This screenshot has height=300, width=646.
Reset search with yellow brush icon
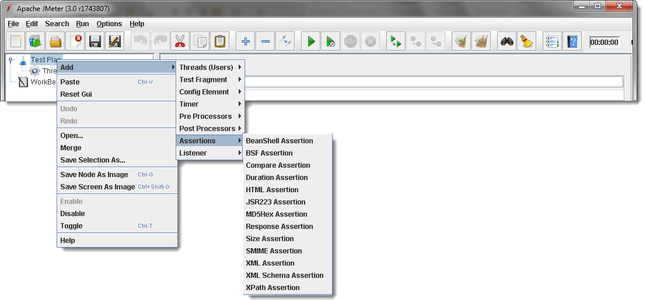click(526, 41)
